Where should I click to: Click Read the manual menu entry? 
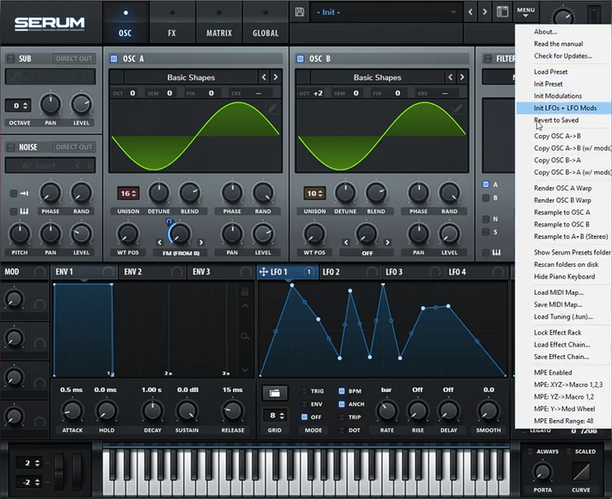pos(558,44)
